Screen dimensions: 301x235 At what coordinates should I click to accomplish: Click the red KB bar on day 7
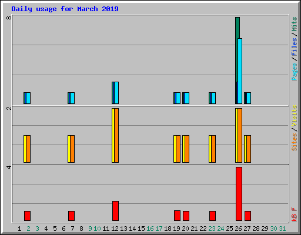coord(71,216)
